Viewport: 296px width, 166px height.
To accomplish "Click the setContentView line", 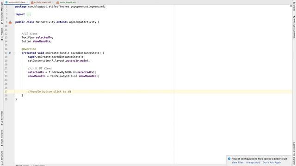I will 59,61.
